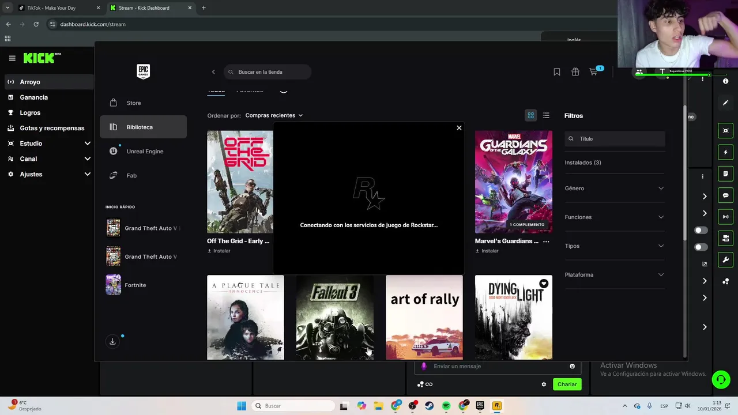This screenshot has height=415, width=738.
Task: Open the Epic shopping cart
Action: click(593, 72)
